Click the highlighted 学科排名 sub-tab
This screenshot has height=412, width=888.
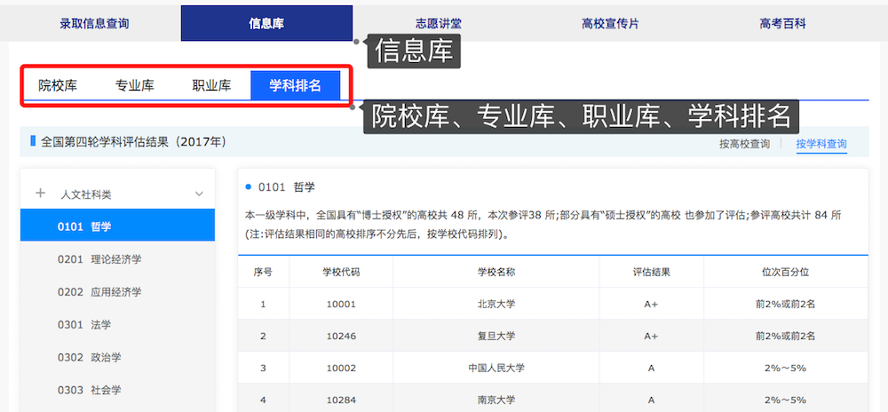295,86
